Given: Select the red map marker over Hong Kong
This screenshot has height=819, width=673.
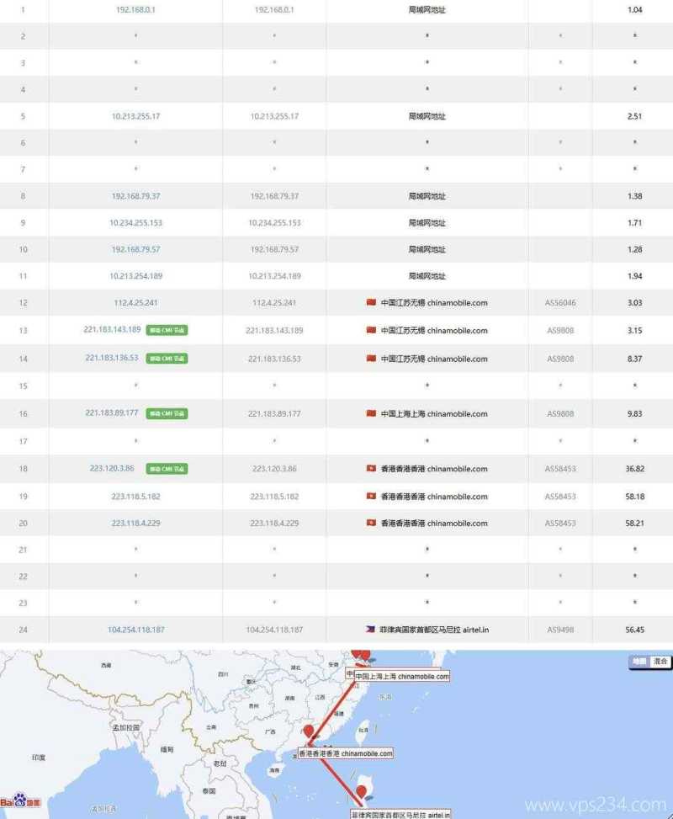Looking at the screenshot, I should coord(308,732).
